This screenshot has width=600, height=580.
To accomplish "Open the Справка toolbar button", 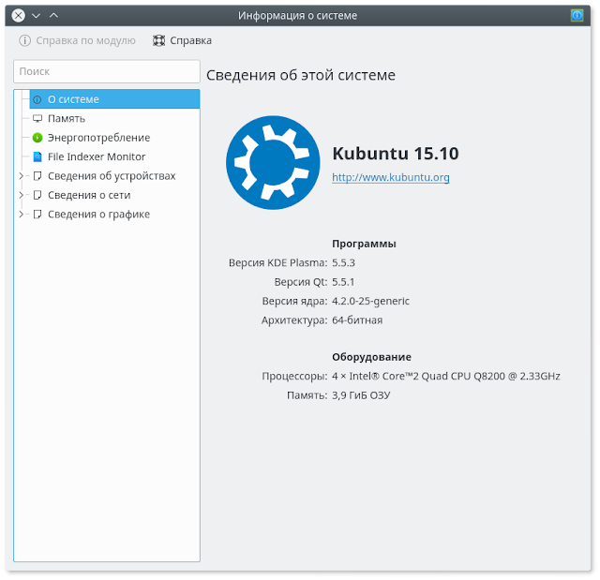I will 182,40.
